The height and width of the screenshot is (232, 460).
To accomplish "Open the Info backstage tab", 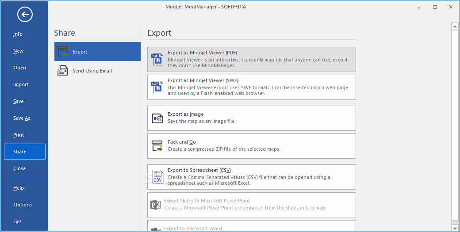I will pyautogui.click(x=18, y=34).
